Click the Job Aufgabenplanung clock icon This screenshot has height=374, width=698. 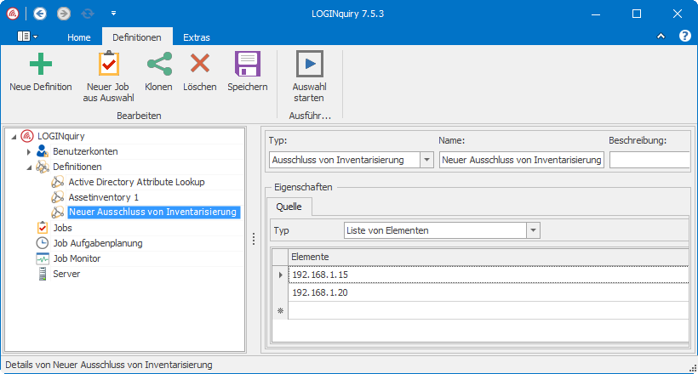[x=43, y=243]
